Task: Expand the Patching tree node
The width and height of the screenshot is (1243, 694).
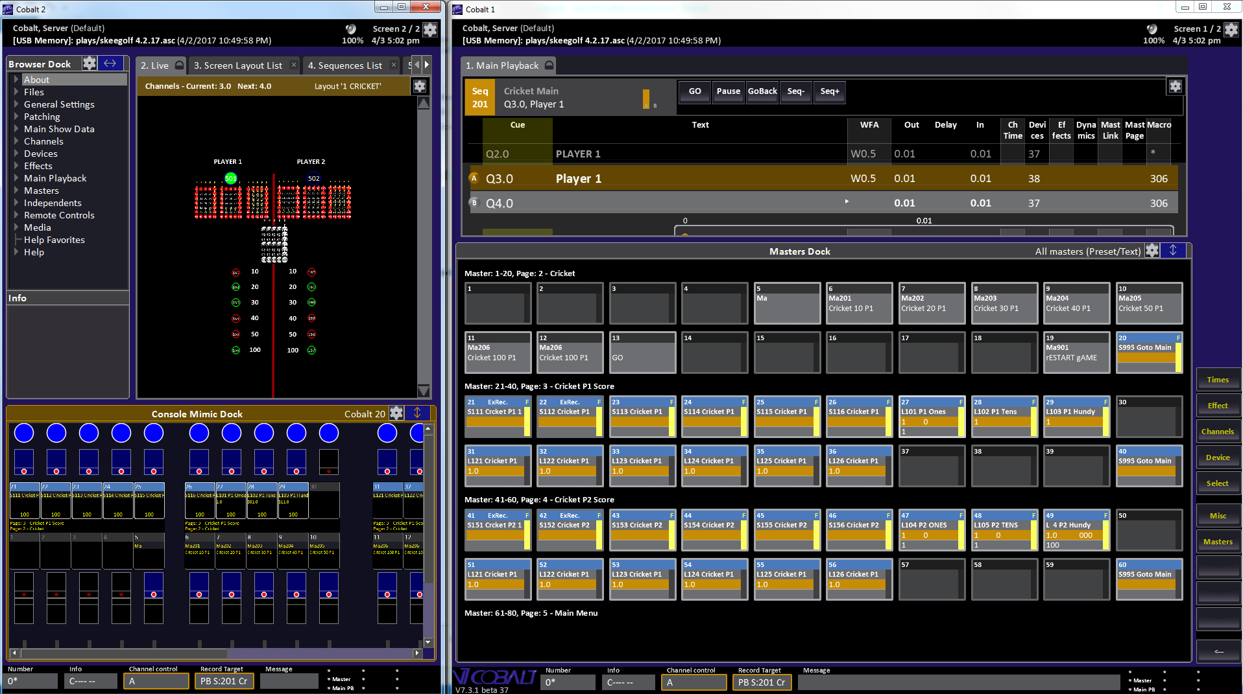Action: pos(16,117)
